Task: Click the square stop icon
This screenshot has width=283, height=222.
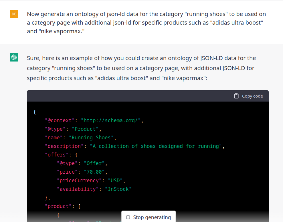Action: point(128,217)
